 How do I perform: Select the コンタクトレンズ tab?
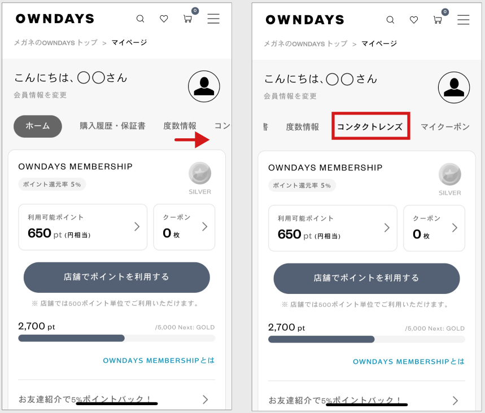tap(370, 127)
